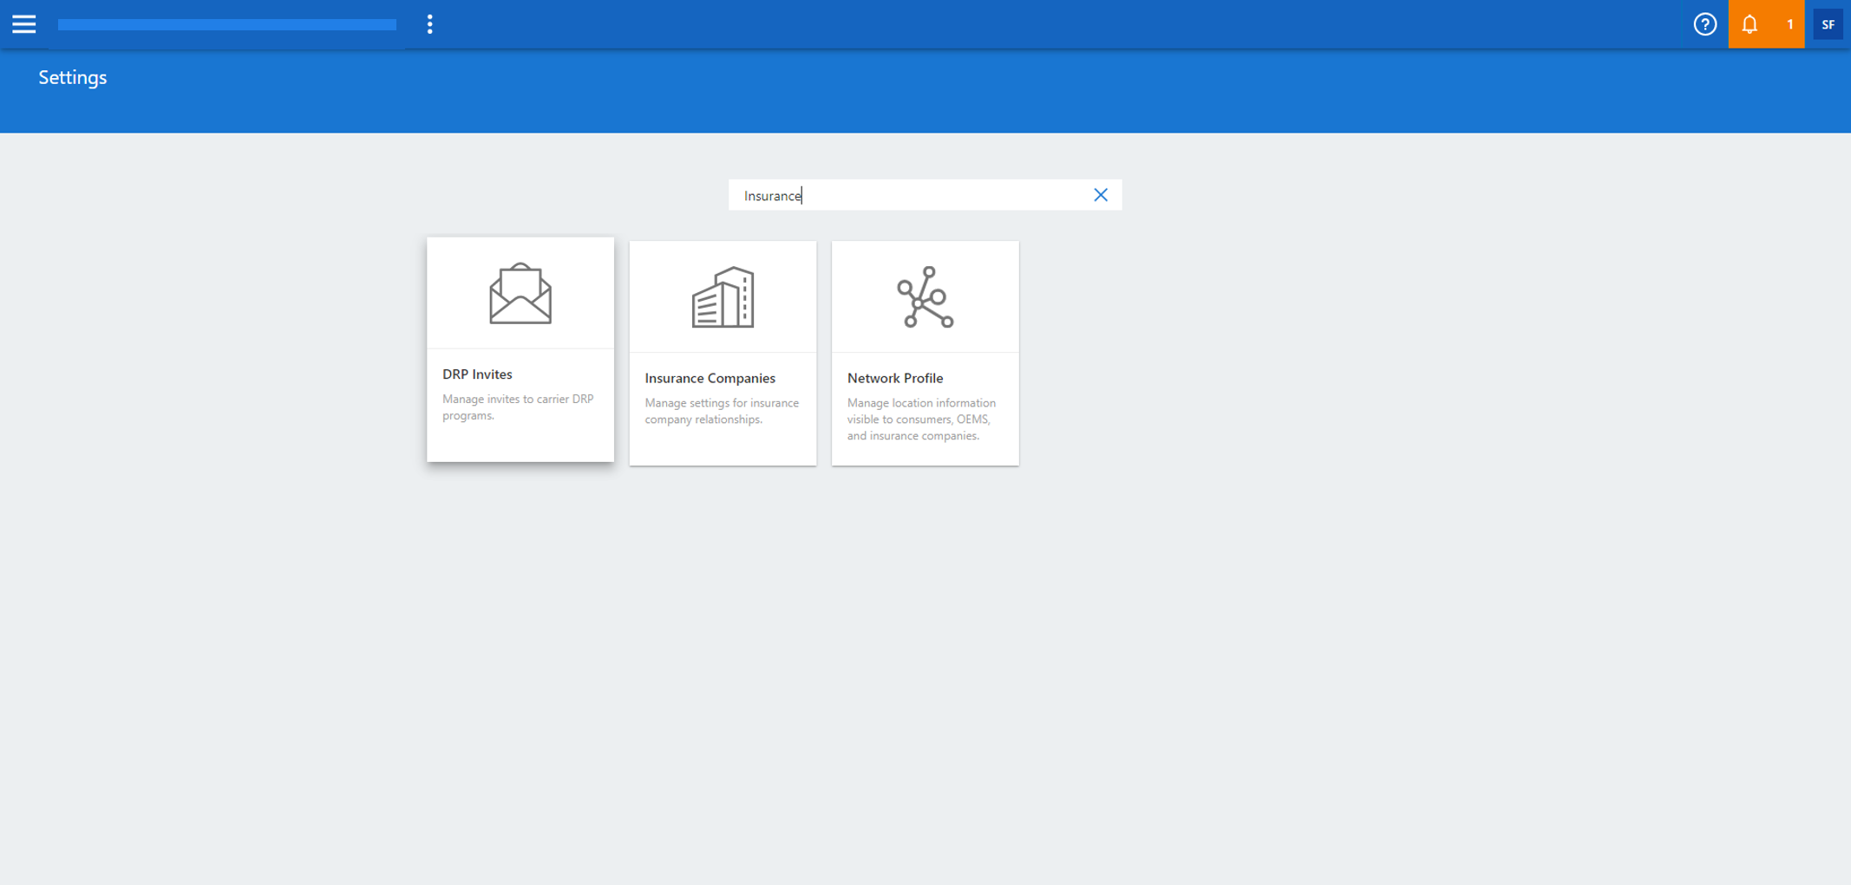The width and height of the screenshot is (1851, 885).
Task: Click the SF user avatar
Action: (x=1828, y=24)
